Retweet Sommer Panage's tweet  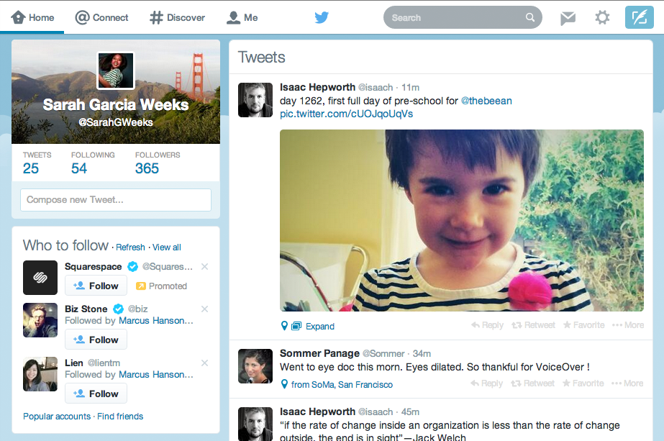532,383
